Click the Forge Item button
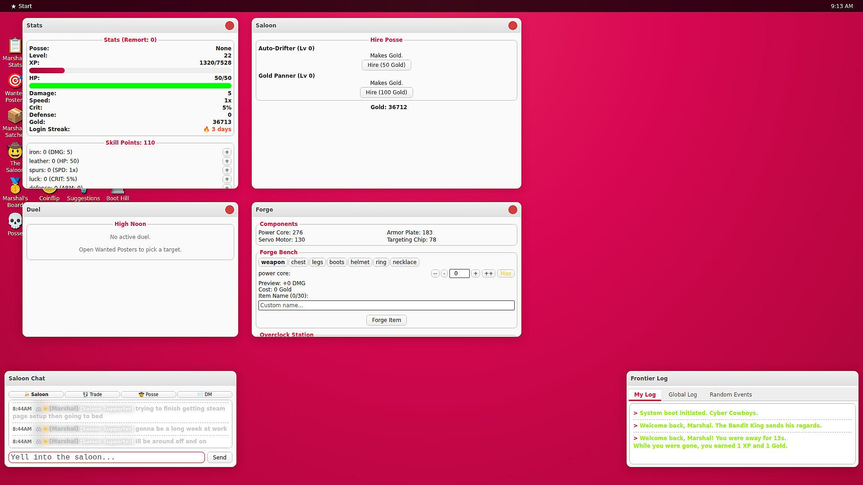Screen dimensions: 863x485 (x=387, y=320)
